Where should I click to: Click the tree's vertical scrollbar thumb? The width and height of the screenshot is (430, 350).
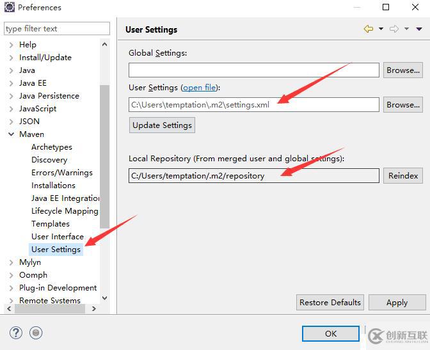pyautogui.click(x=105, y=154)
